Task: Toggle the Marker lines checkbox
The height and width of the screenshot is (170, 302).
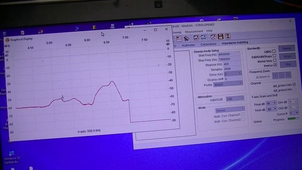Action: tap(275, 60)
